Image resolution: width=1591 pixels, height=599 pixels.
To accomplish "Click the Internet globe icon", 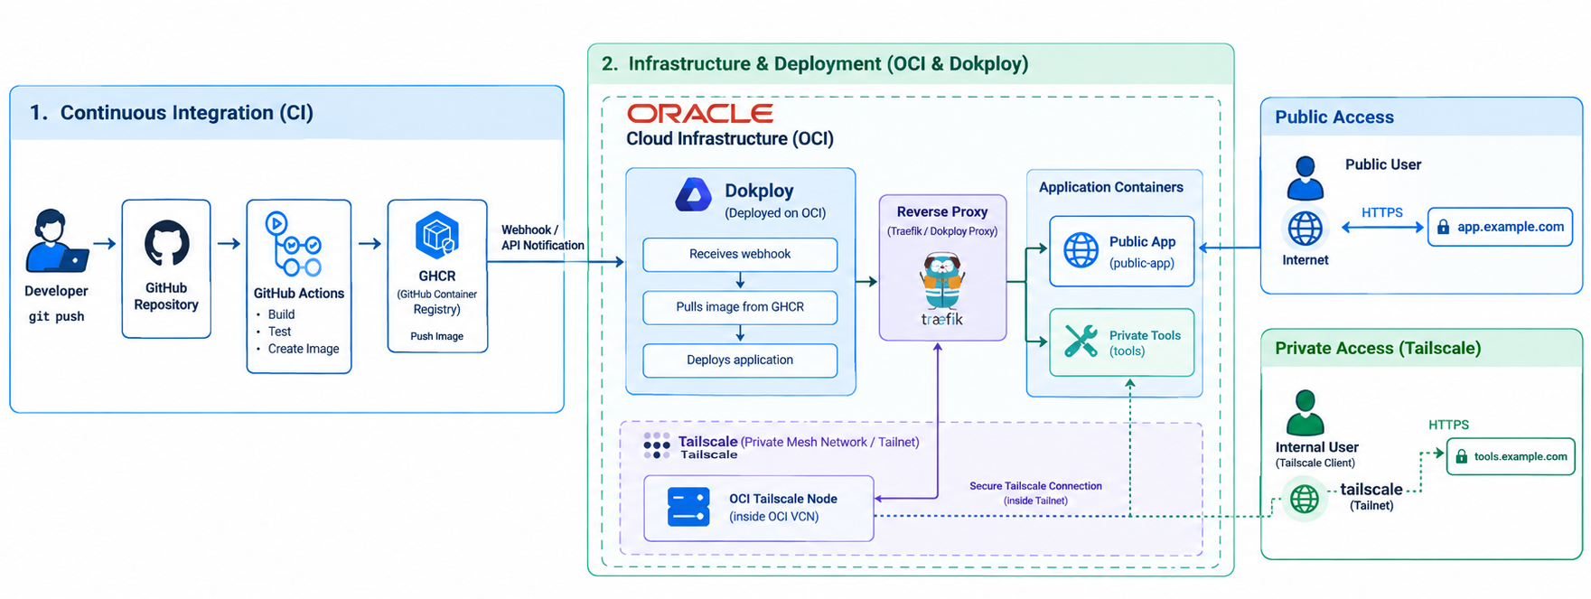I will tap(1305, 229).
